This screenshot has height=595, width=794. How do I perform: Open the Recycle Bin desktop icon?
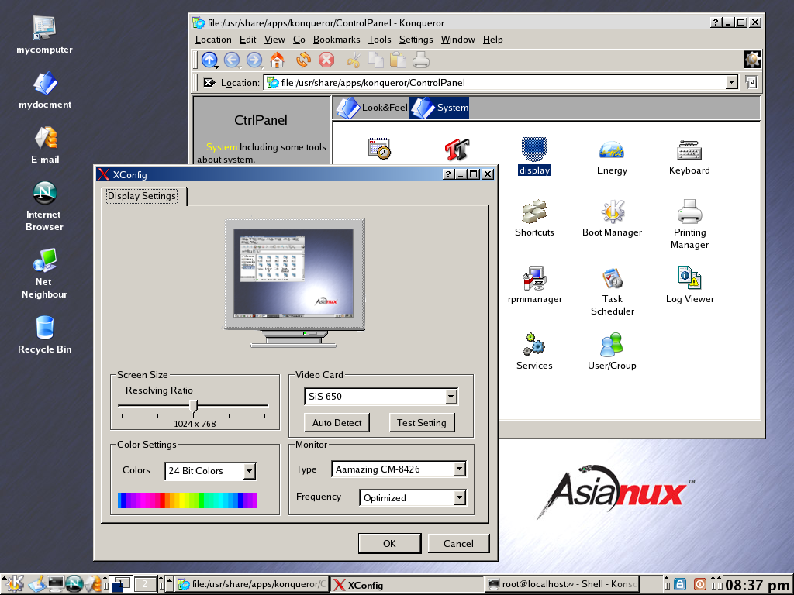[44, 328]
